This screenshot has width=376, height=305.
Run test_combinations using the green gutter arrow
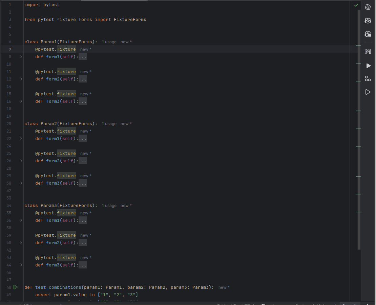point(16,287)
